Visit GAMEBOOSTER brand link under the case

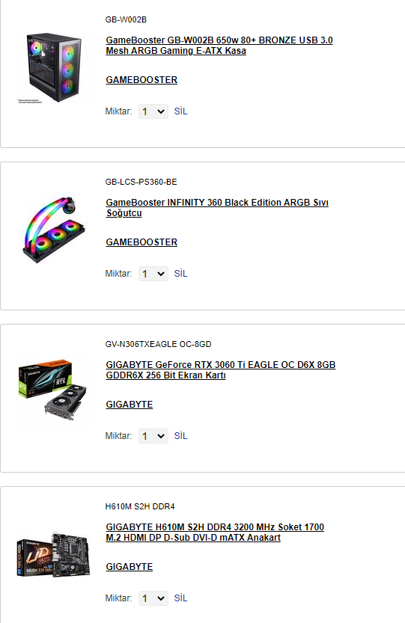(x=141, y=80)
